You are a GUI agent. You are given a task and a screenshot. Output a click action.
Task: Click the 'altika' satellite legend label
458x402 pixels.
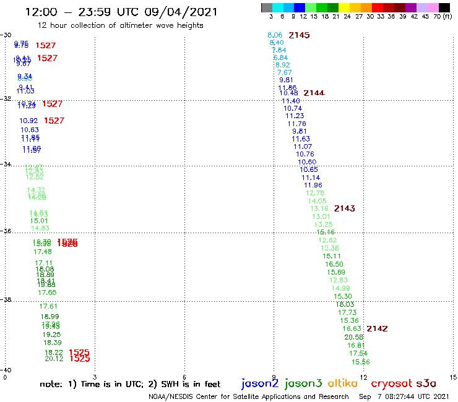pyautogui.click(x=342, y=383)
